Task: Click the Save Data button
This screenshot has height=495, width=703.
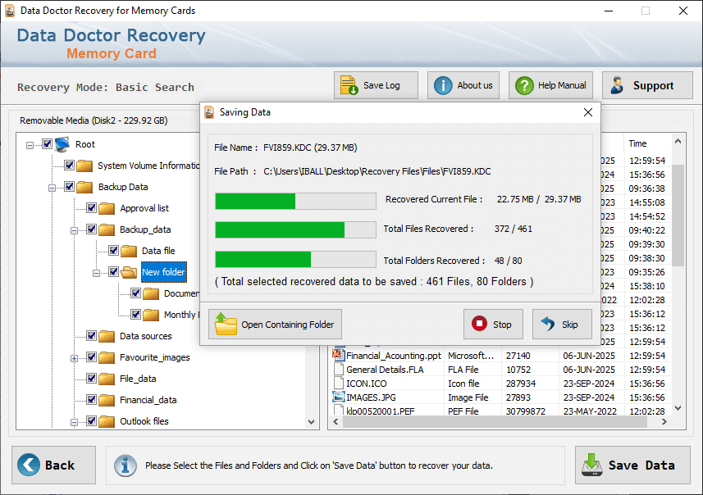Action: pos(632,465)
